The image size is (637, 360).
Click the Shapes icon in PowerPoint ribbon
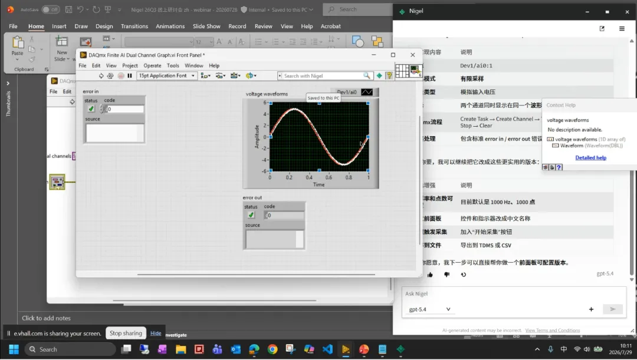tap(357, 41)
